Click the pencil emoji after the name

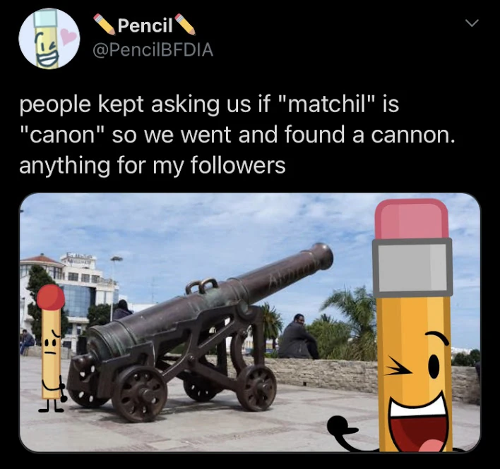tap(185, 24)
